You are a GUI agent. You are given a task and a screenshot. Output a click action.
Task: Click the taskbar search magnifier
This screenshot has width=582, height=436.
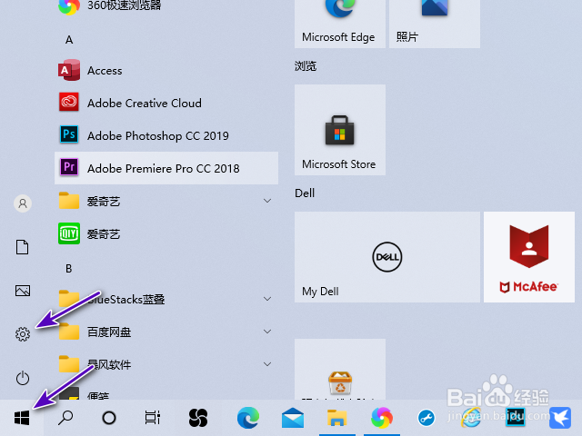click(65, 418)
